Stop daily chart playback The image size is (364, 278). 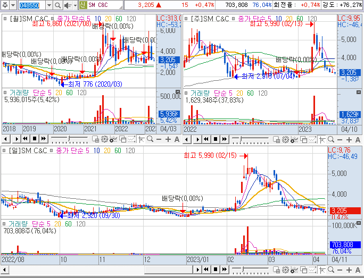pos(216,269)
